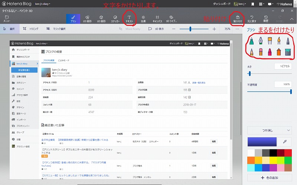Zoom in with the plus button
Viewport: 297px width, 185px height.
[x=214, y=29]
